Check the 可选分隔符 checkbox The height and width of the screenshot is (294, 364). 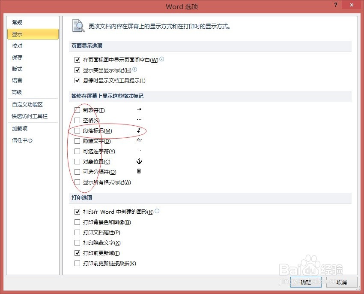coord(78,172)
